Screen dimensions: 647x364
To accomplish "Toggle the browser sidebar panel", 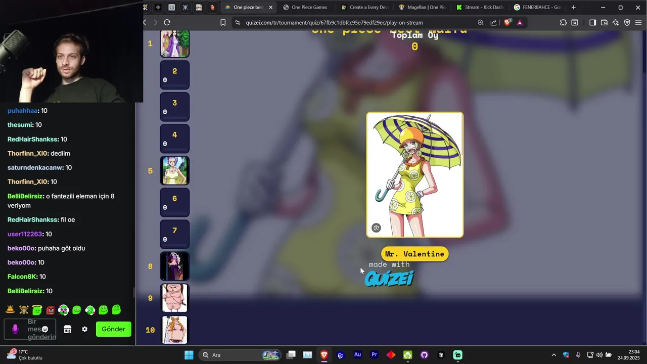I will [x=592, y=22].
